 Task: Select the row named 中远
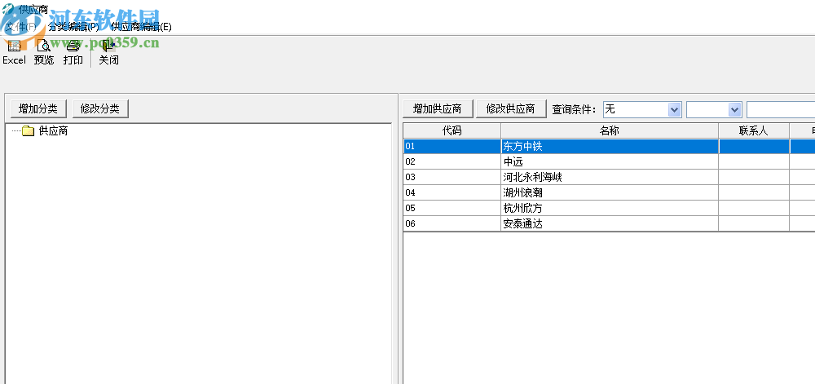tap(609, 162)
